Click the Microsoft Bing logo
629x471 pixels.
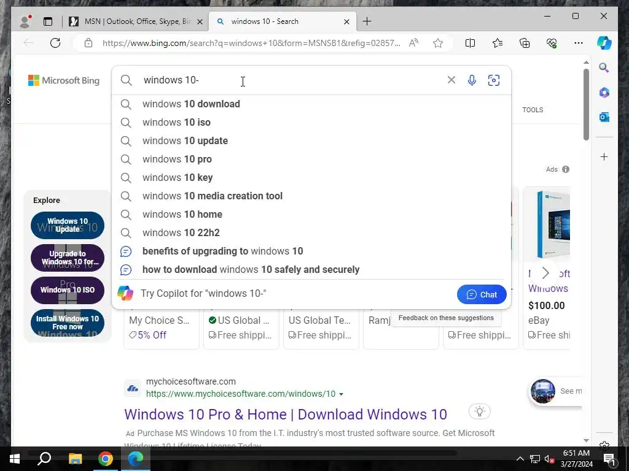click(x=64, y=80)
